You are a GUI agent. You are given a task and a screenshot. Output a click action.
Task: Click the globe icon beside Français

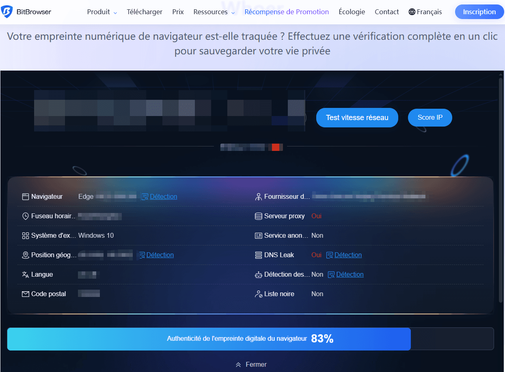tap(412, 12)
